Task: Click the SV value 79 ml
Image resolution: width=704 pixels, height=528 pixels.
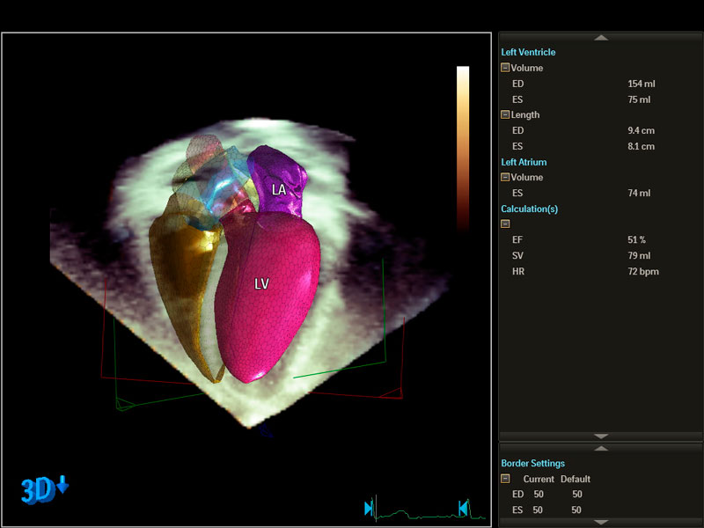Action: point(639,255)
